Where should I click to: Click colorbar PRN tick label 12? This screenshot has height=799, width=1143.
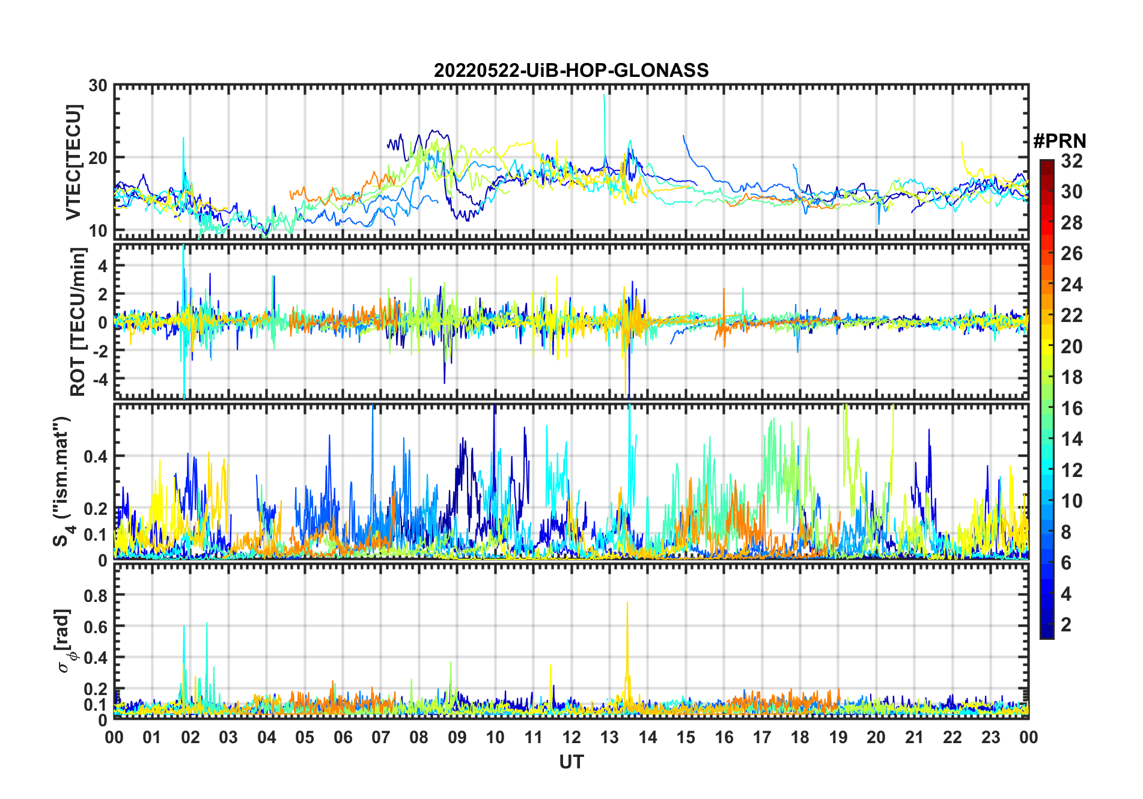point(1071,470)
